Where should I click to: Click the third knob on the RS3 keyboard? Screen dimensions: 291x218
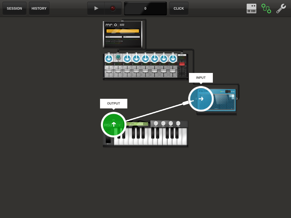click(x=171, y=123)
